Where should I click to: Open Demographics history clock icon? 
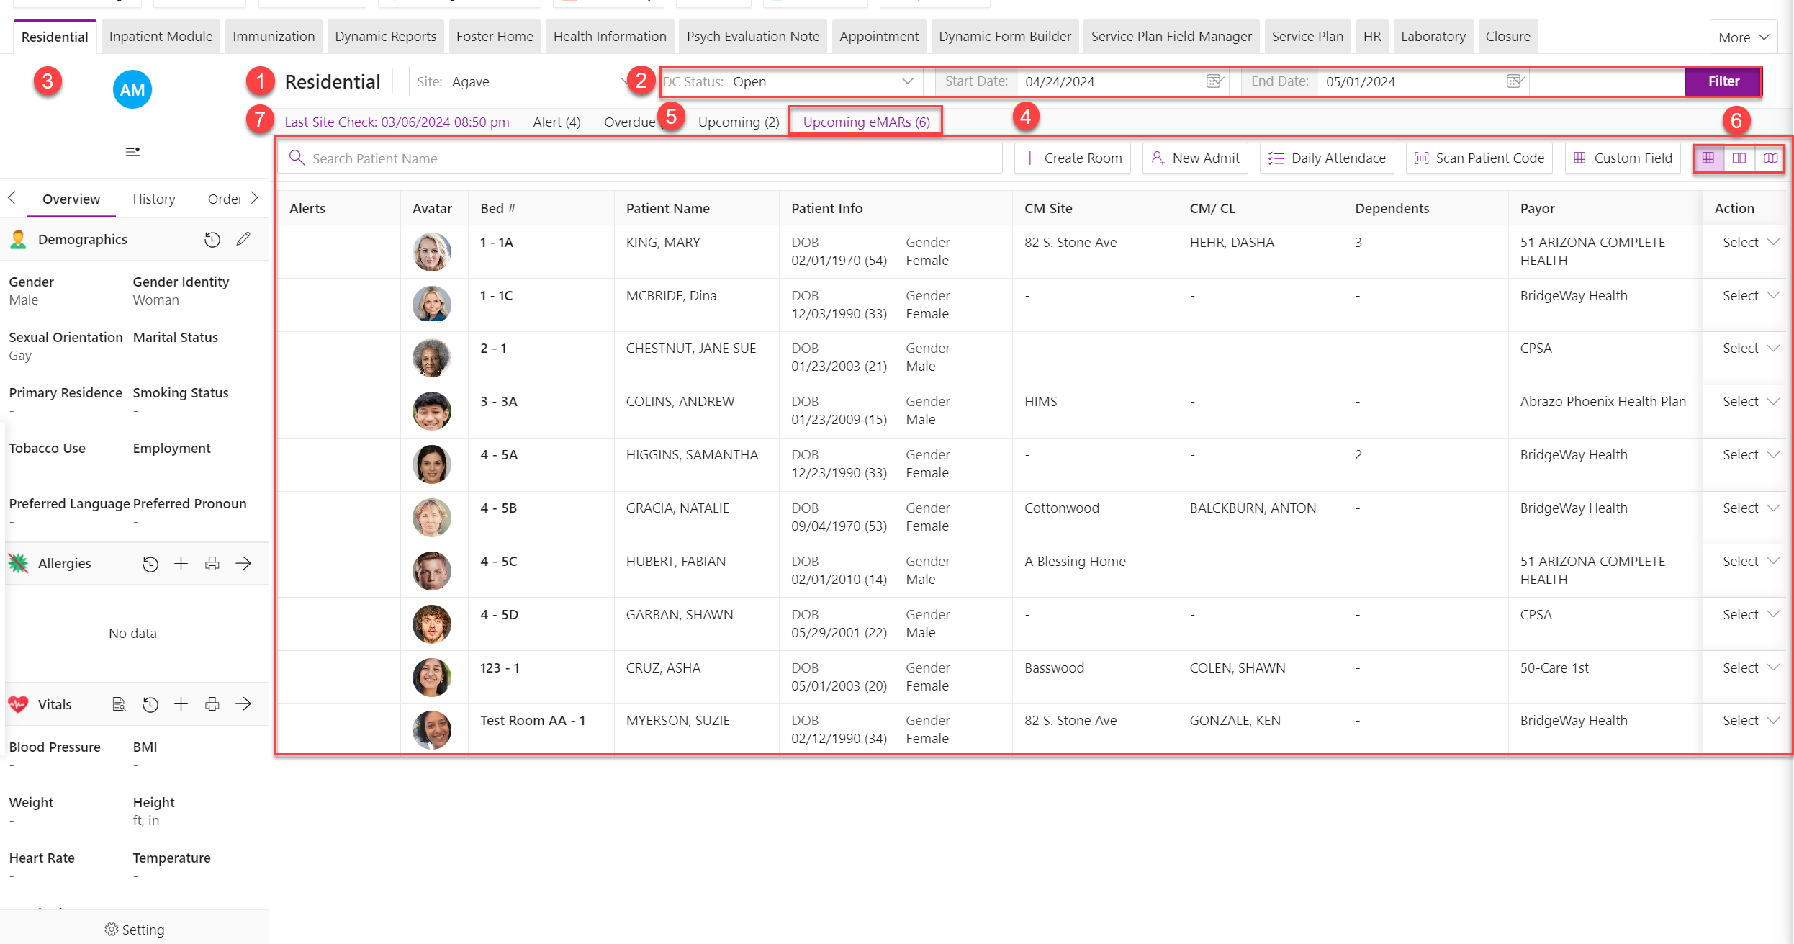[x=212, y=239]
